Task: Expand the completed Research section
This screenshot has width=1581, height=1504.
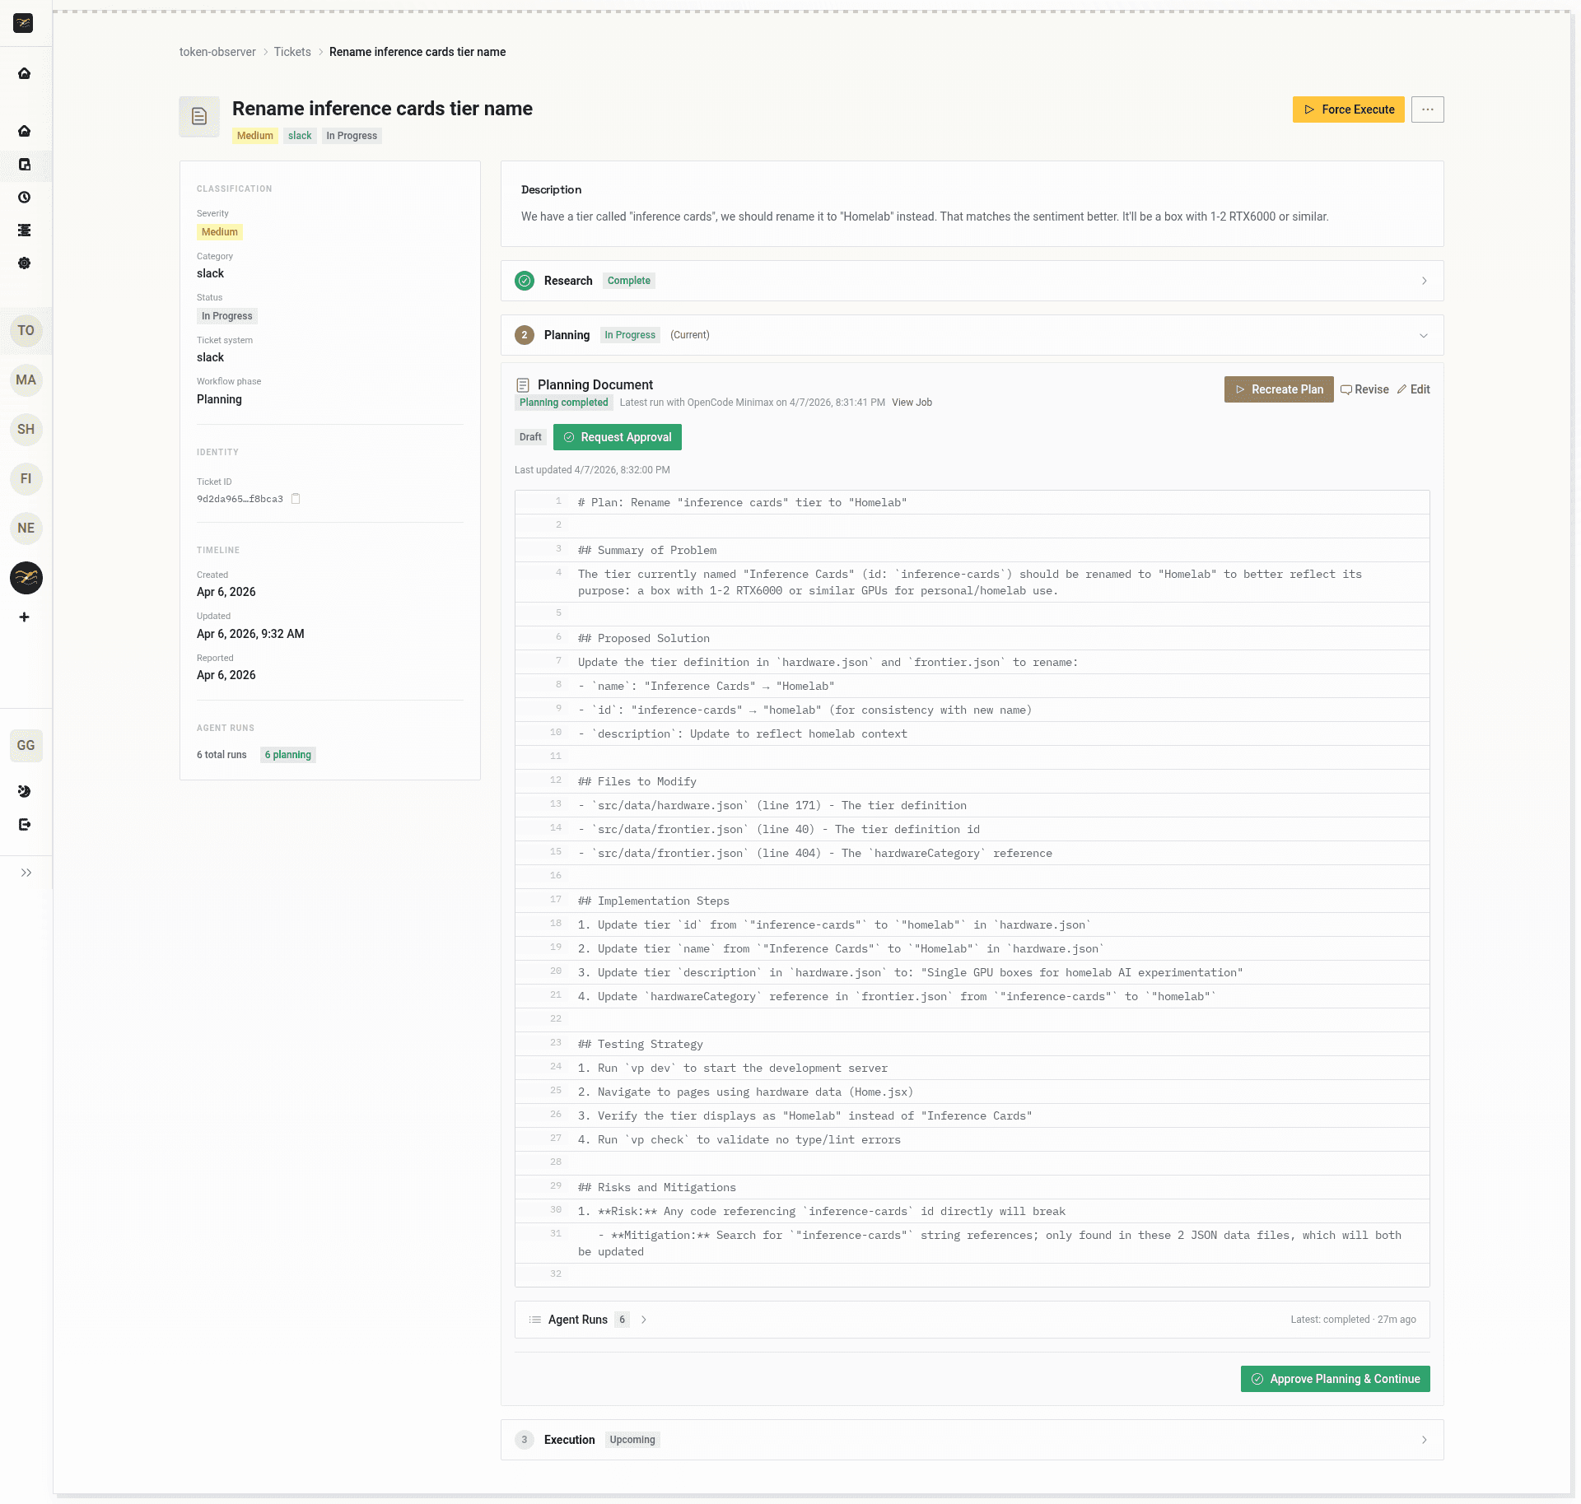Action: point(1425,281)
